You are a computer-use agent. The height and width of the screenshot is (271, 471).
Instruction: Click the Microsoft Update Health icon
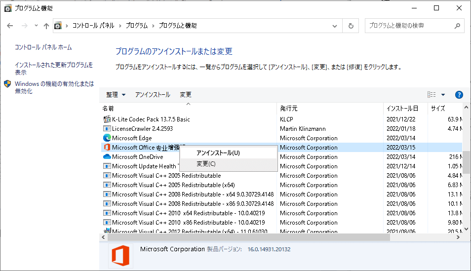[107, 166]
